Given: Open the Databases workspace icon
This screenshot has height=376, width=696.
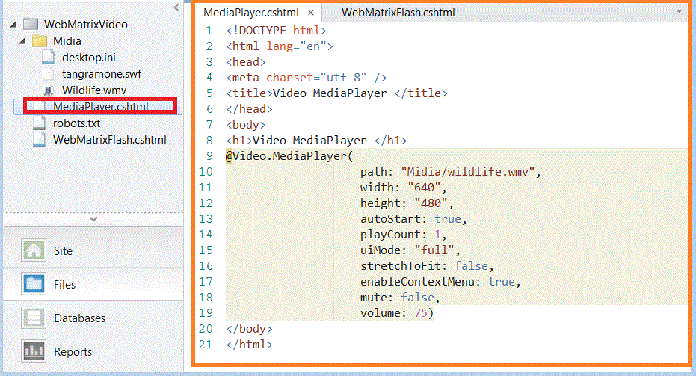Looking at the screenshot, I should point(34,318).
